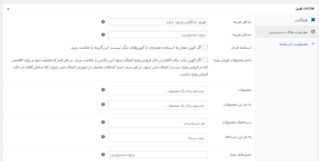This screenshot has height=161, width=319.
Task: Show help tip for دسته‌های محصولات
Action: tap(103, 122)
